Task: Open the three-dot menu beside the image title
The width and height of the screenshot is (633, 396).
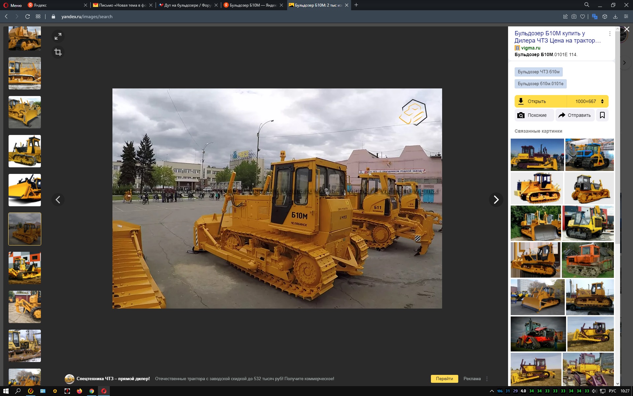Action: pos(610,34)
